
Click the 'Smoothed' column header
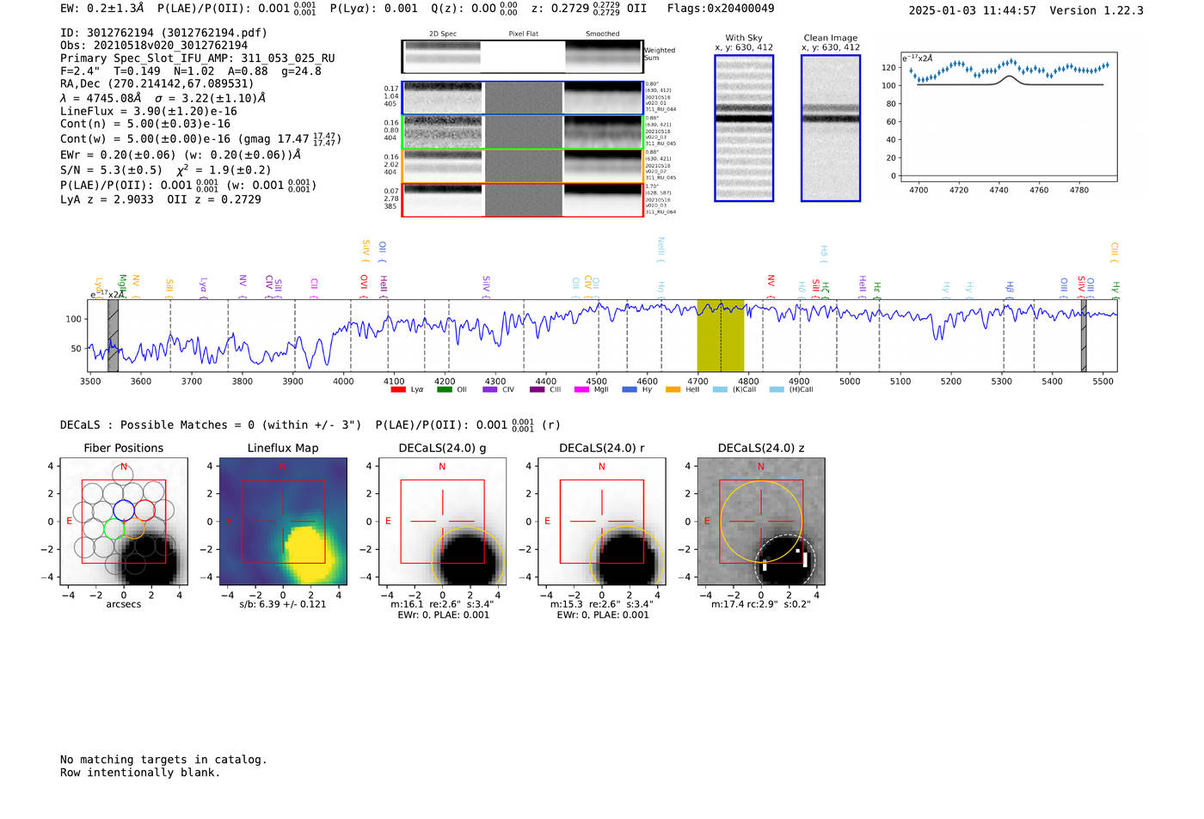(603, 34)
